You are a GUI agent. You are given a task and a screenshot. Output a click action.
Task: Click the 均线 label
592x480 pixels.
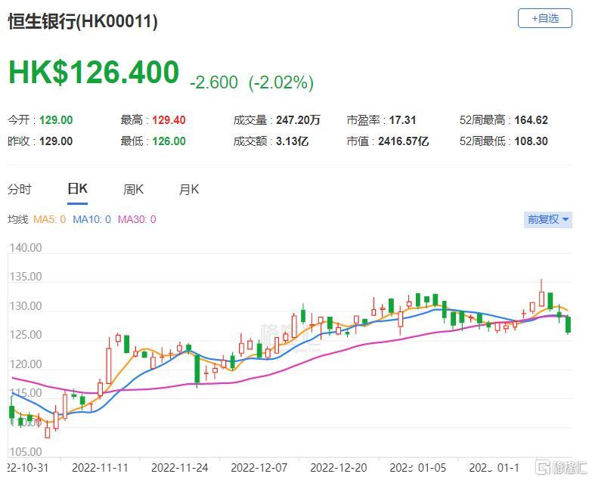(17, 219)
